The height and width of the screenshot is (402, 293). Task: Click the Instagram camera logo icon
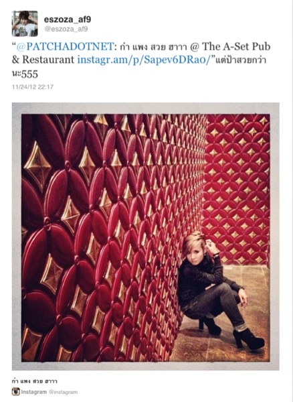pyautogui.click(x=16, y=391)
